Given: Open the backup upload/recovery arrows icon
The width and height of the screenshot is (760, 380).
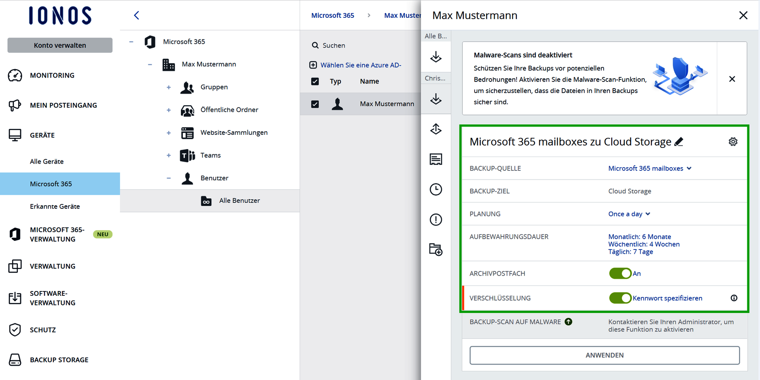Looking at the screenshot, I should coord(436,129).
